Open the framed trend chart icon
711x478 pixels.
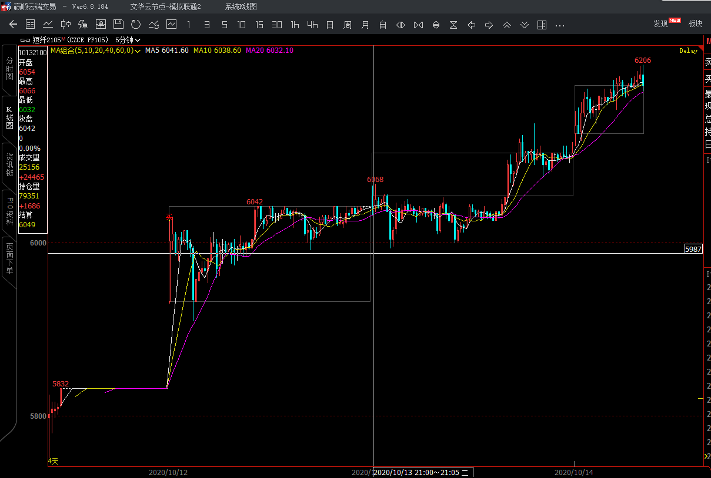[171, 24]
